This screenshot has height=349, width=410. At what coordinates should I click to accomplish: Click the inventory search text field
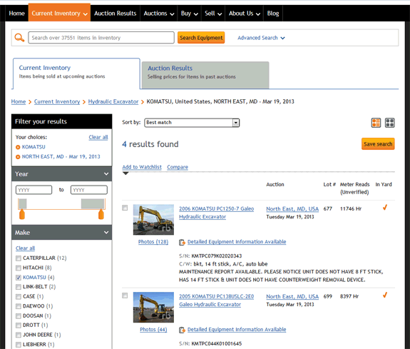101,38
